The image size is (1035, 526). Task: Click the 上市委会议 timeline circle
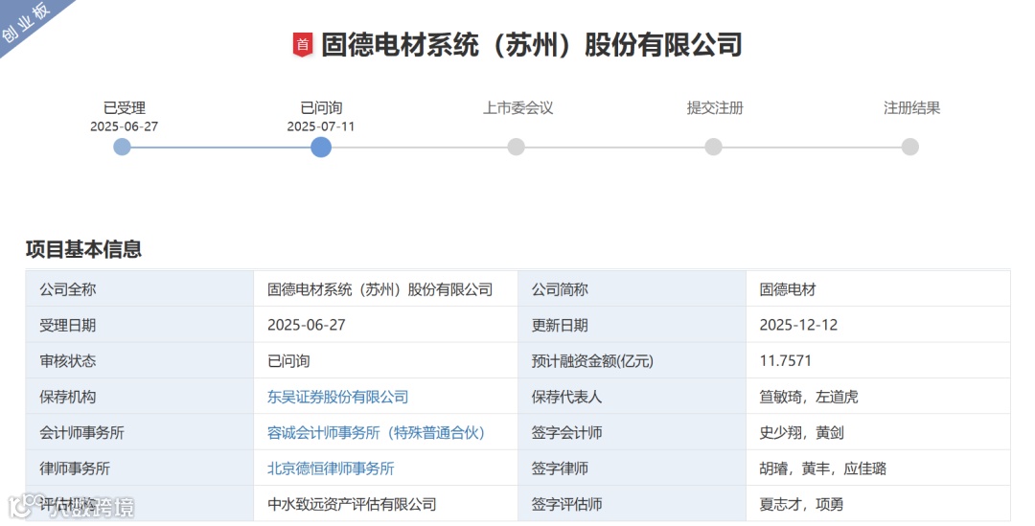(x=517, y=147)
